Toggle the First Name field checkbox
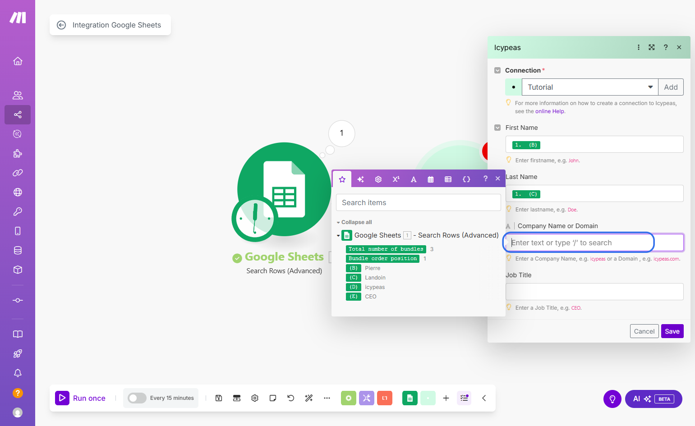Viewport: 695px width, 426px height. click(497, 128)
